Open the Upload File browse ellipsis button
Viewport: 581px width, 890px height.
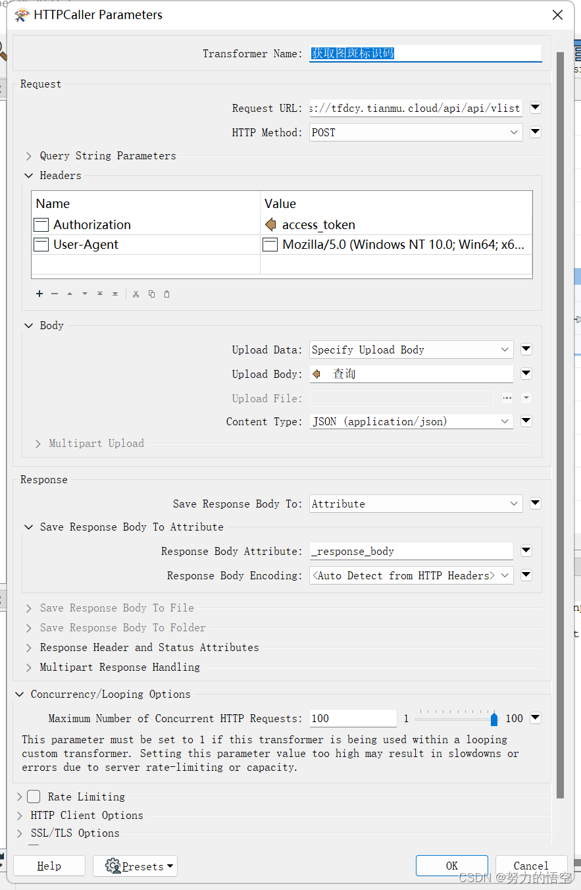pos(507,398)
